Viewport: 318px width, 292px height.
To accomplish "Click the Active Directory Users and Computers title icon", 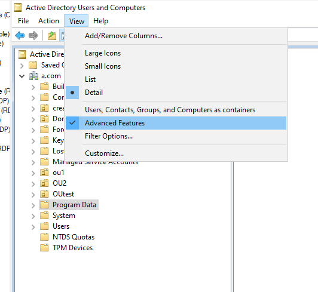I will click(x=18, y=8).
